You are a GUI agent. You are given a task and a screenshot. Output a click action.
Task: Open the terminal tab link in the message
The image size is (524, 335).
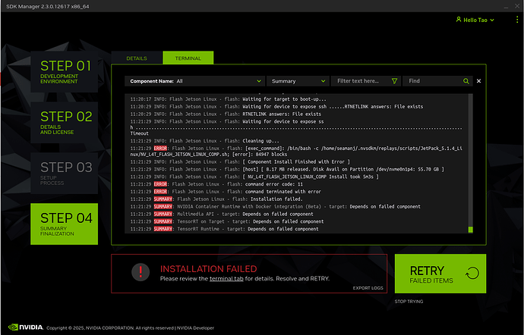(x=226, y=279)
